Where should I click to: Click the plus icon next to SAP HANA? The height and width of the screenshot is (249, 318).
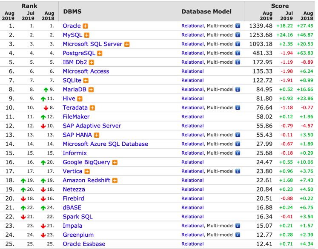pyautogui.click(x=97, y=135)
